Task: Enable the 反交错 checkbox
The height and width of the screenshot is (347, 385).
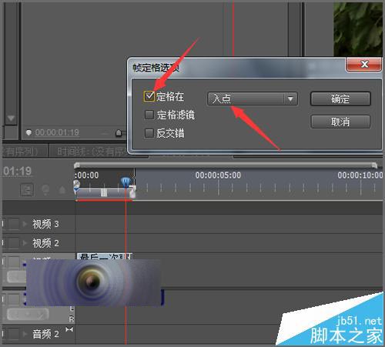Action: pos(149,133)
